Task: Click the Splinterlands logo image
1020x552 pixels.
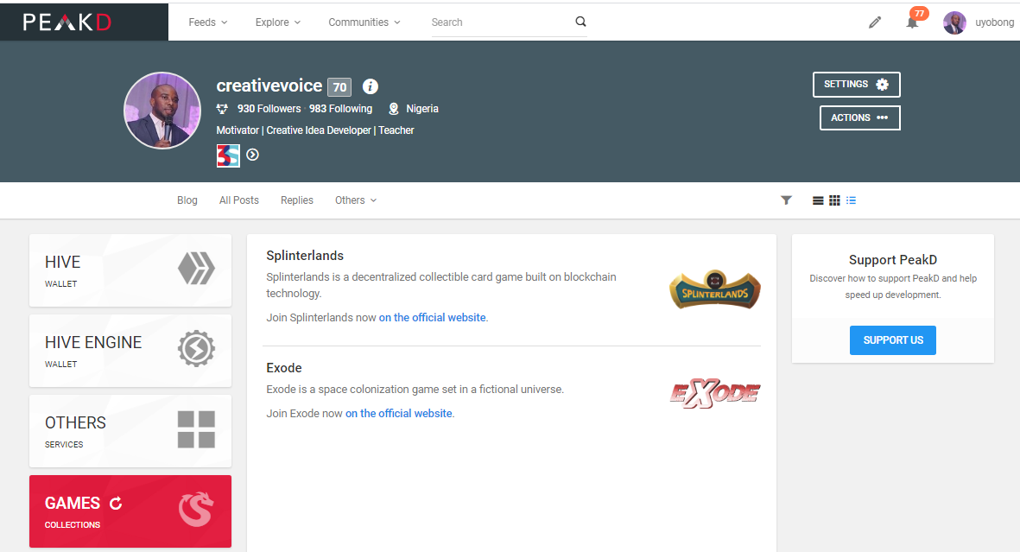Action: (715, 289)
